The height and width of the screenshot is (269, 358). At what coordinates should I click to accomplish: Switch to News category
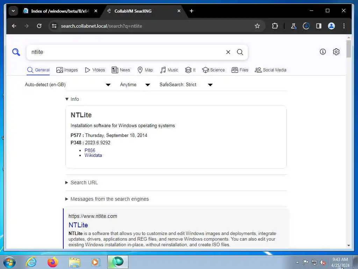coord(121,70)
